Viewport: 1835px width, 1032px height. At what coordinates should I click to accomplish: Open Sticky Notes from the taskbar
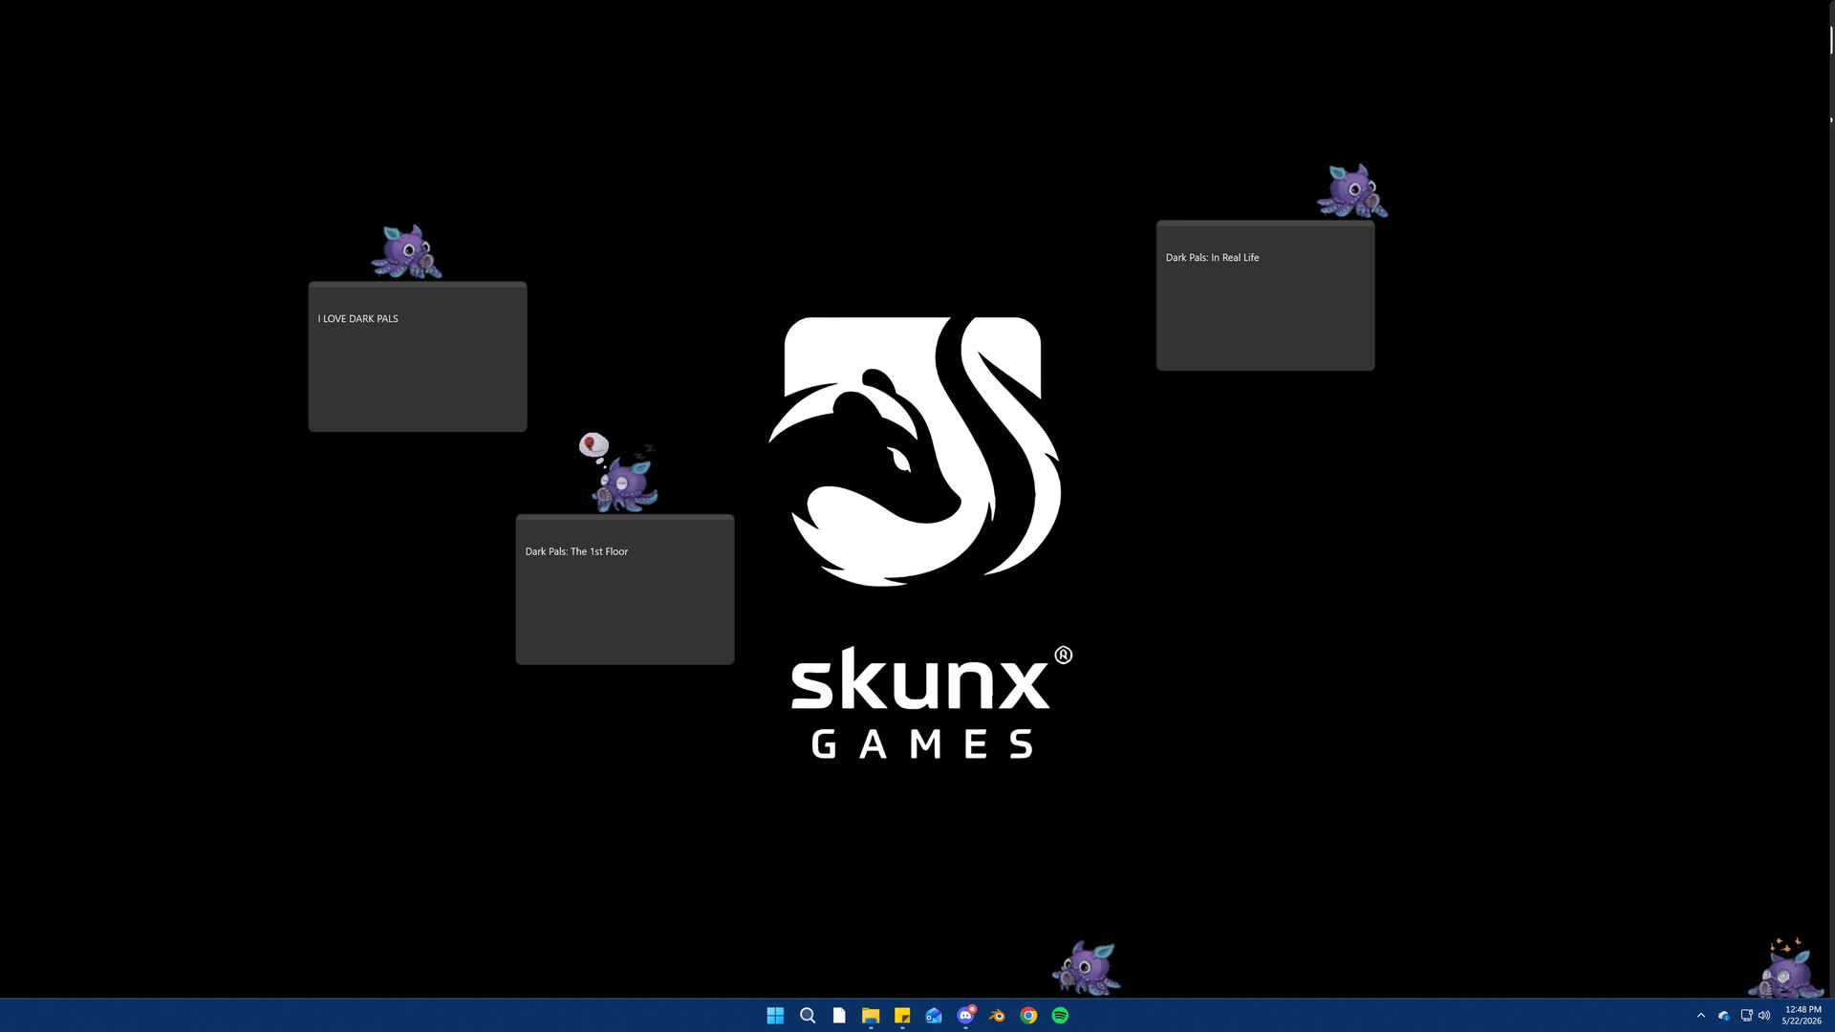pos(902,1015)
